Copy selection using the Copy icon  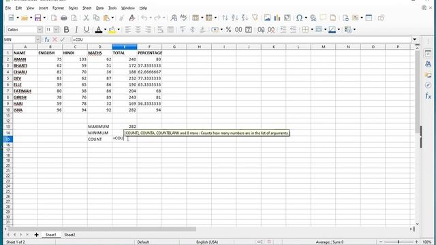pos(96,18)
